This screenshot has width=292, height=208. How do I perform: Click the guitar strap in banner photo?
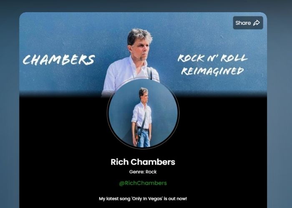[x=150, y=73]
